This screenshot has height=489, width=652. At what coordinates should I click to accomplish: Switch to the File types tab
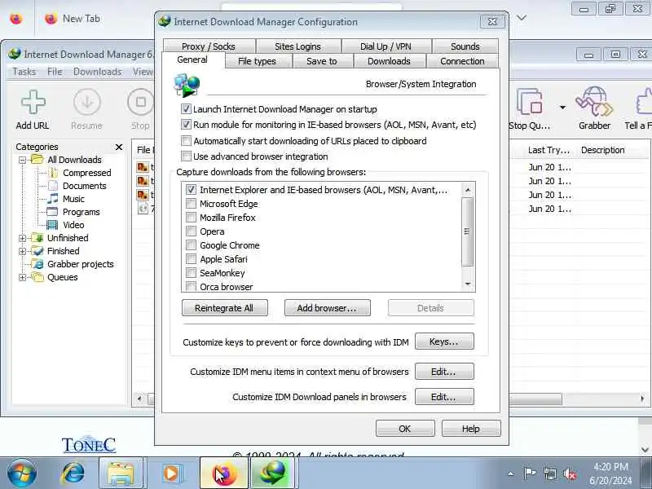257,61
